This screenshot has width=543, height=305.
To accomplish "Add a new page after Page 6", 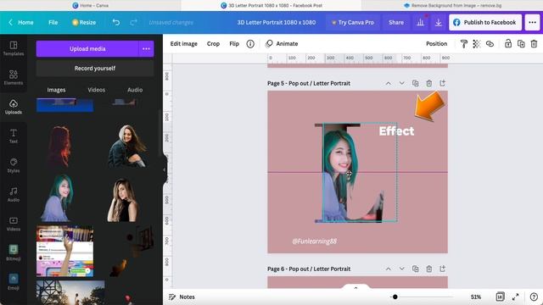I will pos(442,269).
